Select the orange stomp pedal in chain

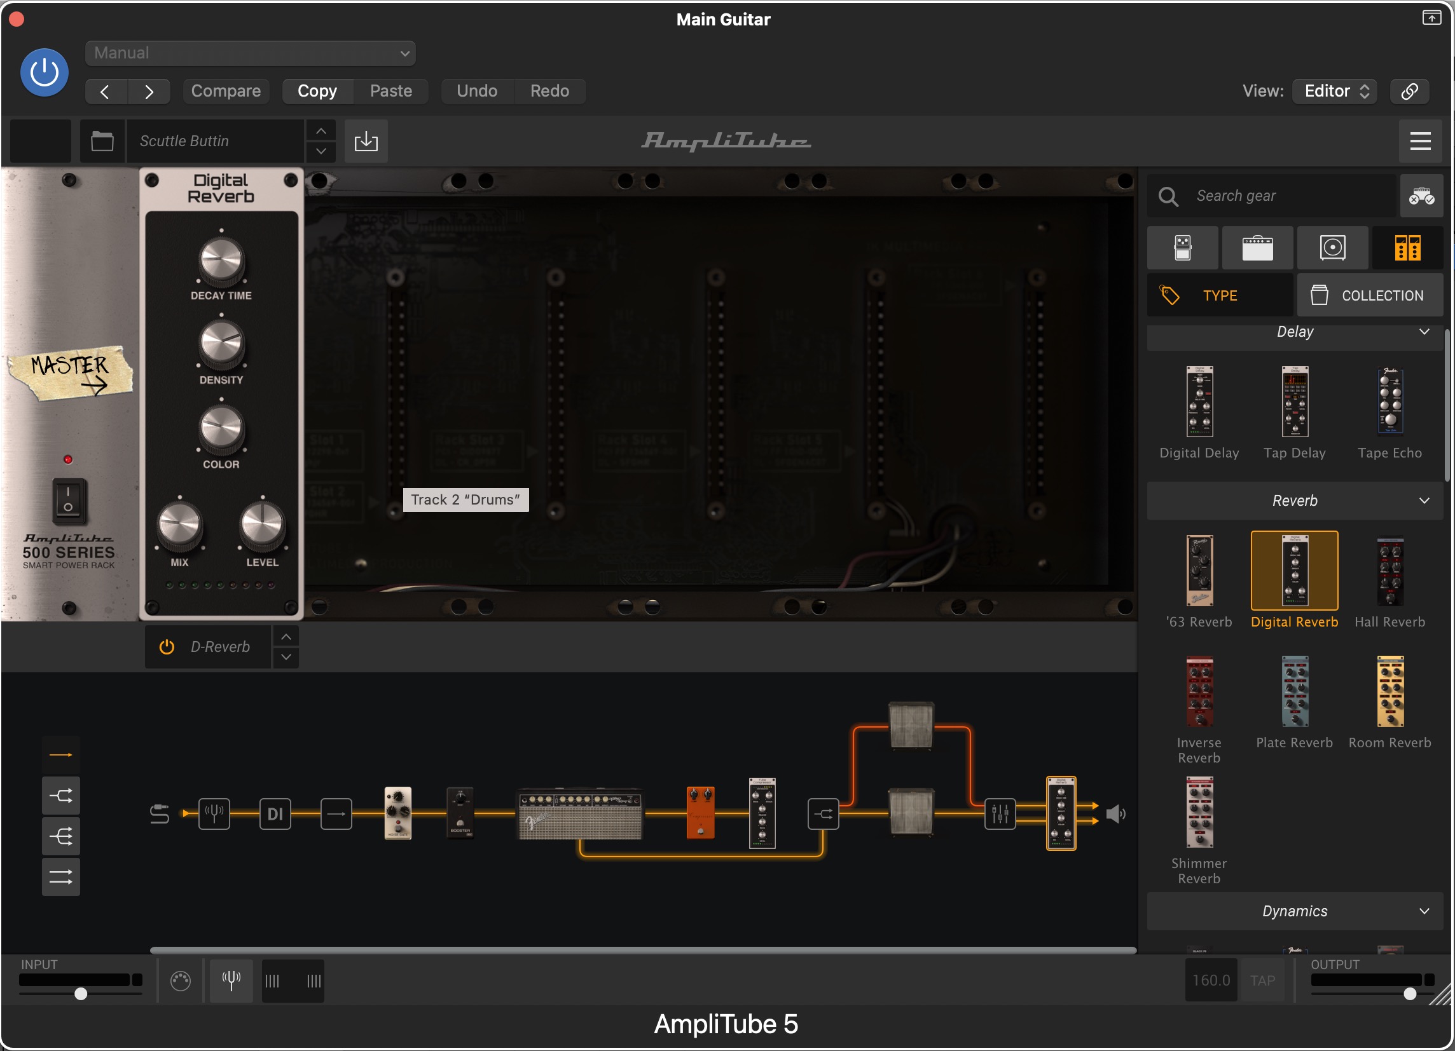click(700, 813)
